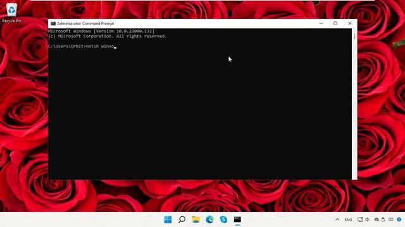Click the 'netsh winso' command line text
Viewport: 405px width, 227px height.
coord(100,46)
